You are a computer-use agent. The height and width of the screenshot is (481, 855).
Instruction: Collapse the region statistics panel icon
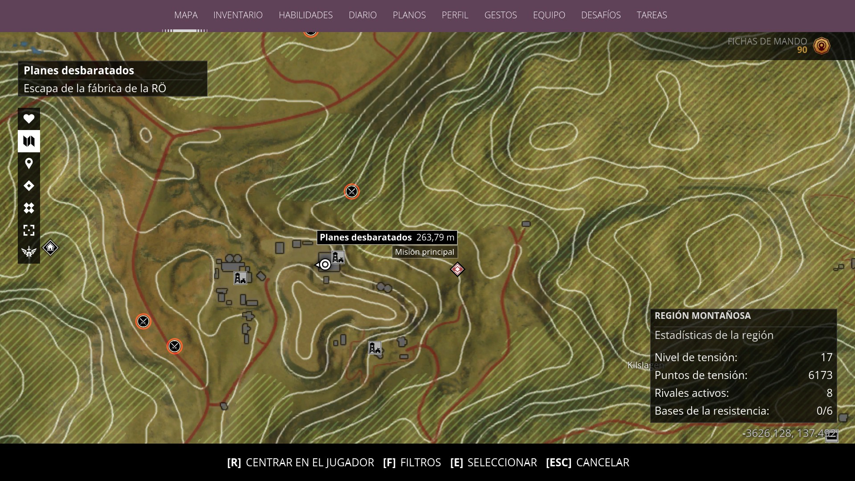pos(831,436)
